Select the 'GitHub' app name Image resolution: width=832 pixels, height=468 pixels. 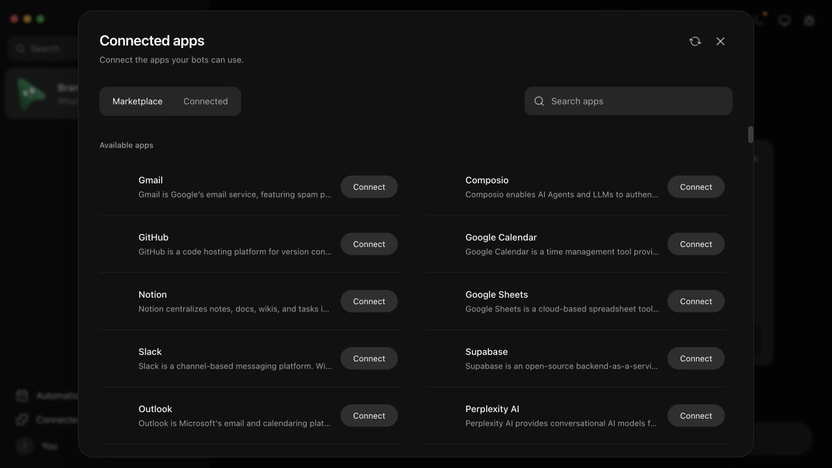(x=153, y=237)
